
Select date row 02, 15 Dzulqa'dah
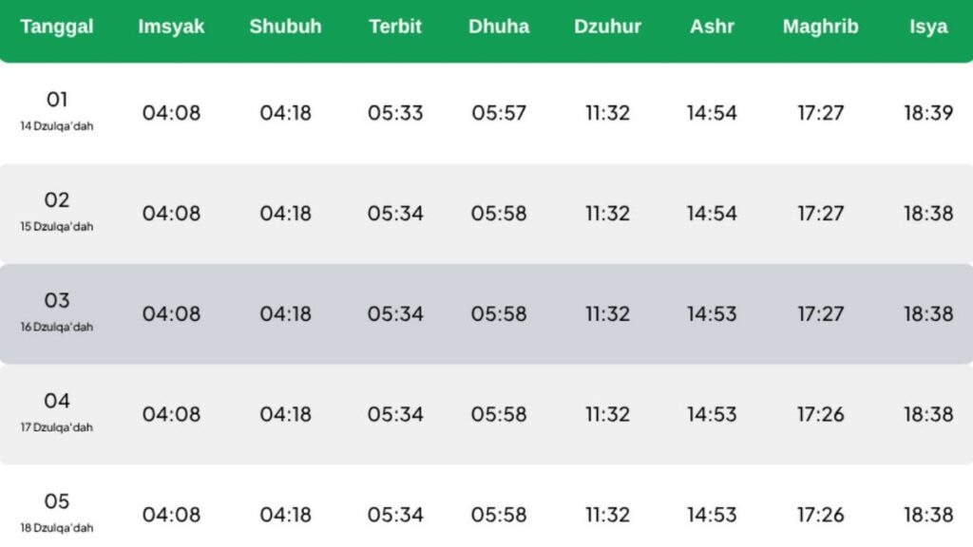[486, 214]
